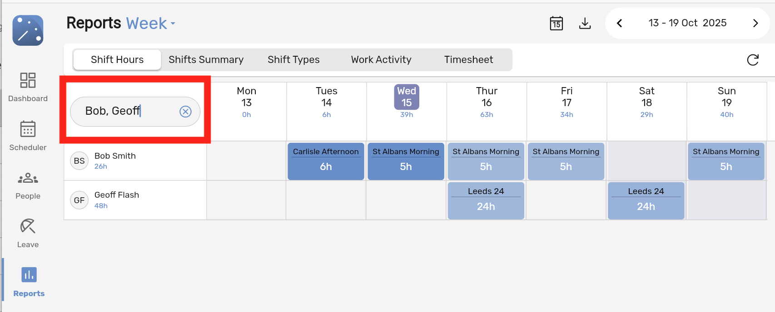The width and height of the screenshot is (775, 312).
Task: Click the app logo icon
Action: pyautogui.click(x=28, y=30)
